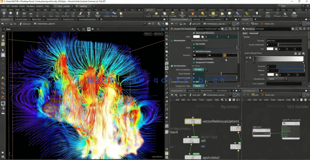Image resolution: width=310 pixels, height=160 pixels.
Task: Expand scene view path dropdown arrow
Action: (x=145, y=24)
